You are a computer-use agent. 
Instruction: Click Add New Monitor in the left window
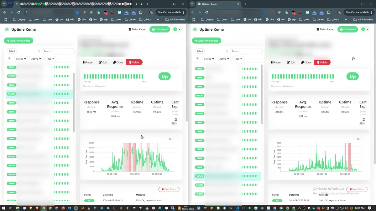click(x=18, y=41)
